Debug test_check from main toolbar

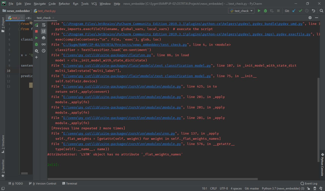coord(265,11)
